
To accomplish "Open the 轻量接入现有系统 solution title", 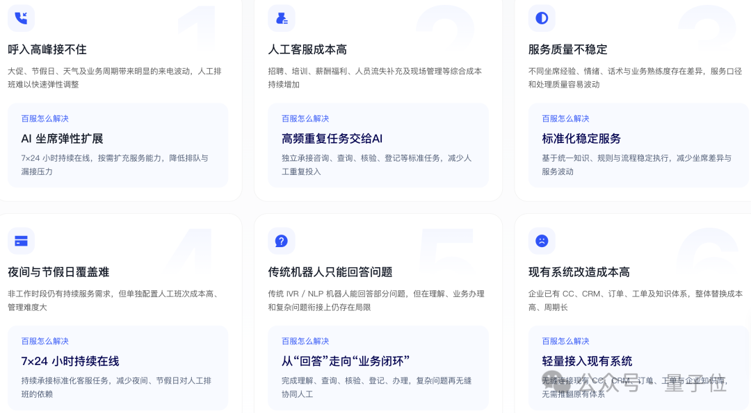I will tap(587, 362).
